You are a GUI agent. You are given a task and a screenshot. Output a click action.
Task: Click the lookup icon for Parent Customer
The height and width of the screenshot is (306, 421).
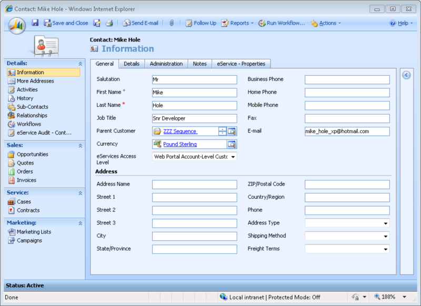tap(232, 131)
